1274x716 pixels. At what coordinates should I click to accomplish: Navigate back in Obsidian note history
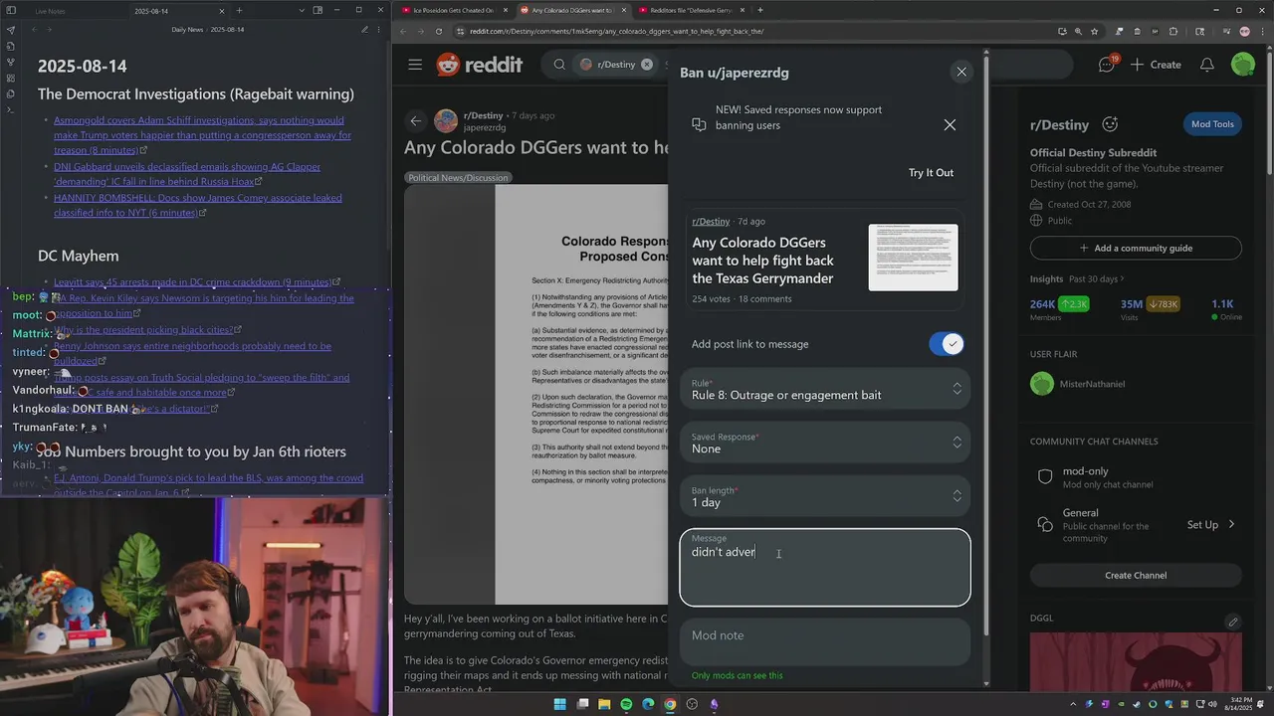(x=35, y=30)
